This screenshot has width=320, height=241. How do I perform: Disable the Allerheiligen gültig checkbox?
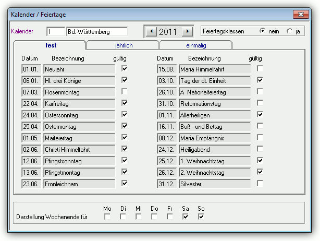point(260,114)
